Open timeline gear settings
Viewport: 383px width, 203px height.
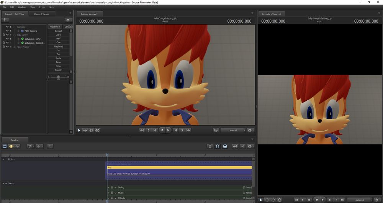pos(250,146)
